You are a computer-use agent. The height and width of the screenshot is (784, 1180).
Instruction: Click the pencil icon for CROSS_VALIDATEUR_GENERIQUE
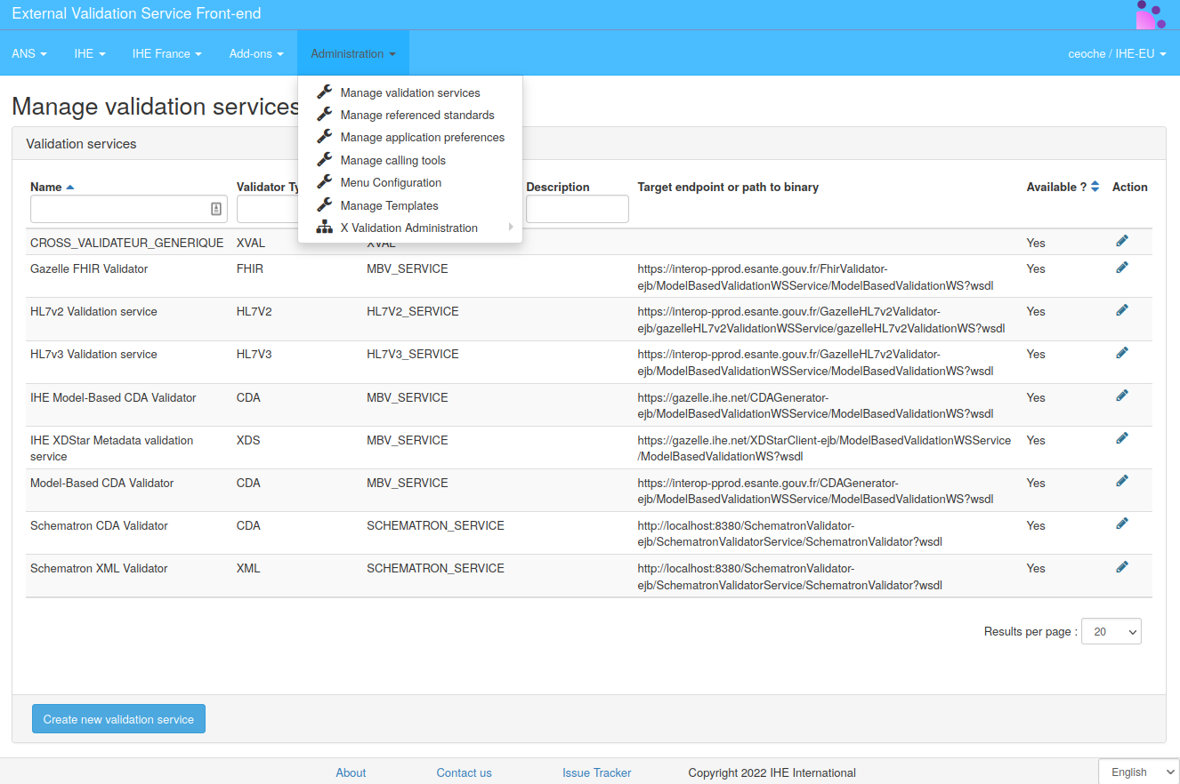pos(1122,240)
